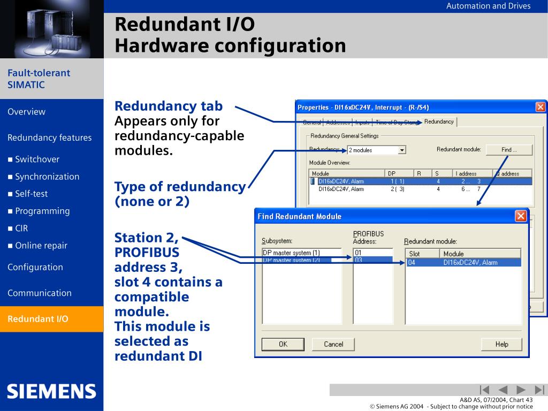
Task: Select DI16xDC24V, Alarm row DP 2(3)
Action: (x=421, y=189)
